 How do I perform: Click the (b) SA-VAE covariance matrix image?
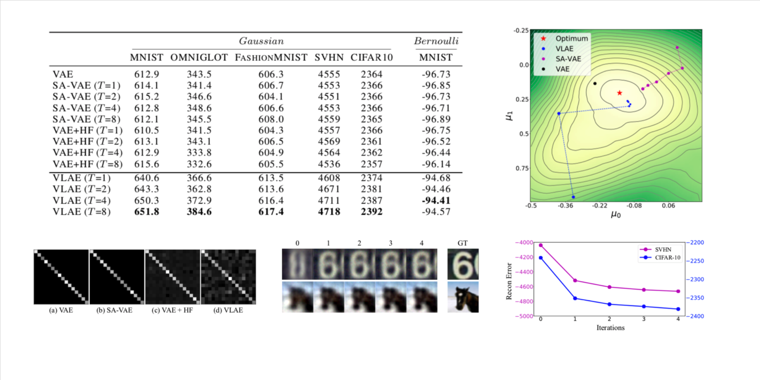(117, 277)
